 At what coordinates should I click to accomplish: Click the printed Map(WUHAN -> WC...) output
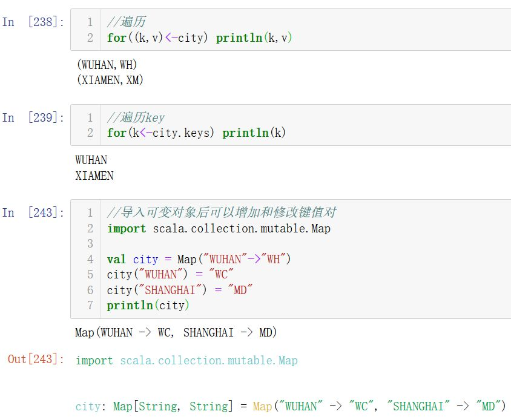pos(176,332)
